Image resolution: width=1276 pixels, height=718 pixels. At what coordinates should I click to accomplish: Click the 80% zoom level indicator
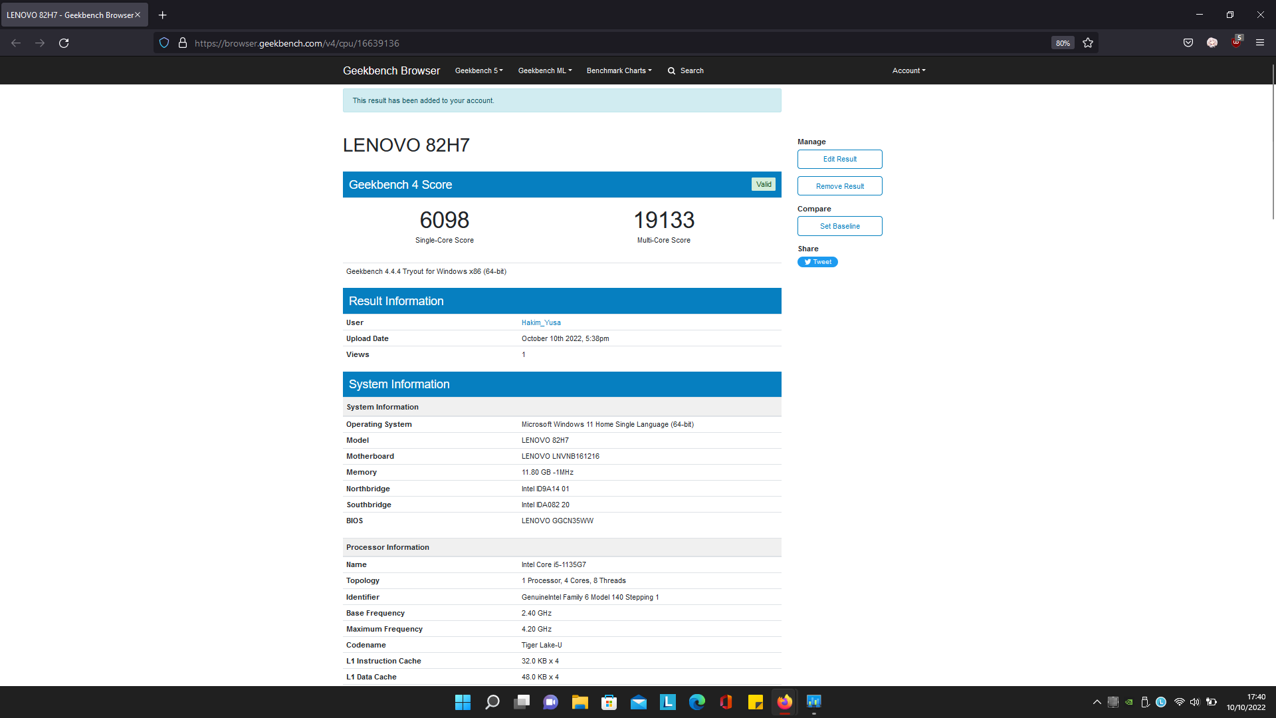(x=1063, y=43)
